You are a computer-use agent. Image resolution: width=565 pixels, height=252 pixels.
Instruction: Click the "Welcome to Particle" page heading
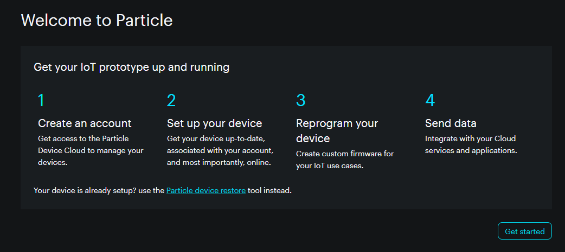pos(97,21)
